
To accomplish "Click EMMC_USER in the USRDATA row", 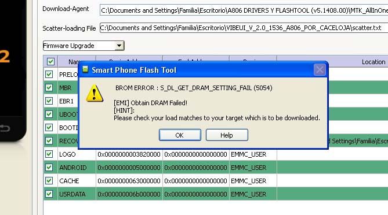I will point(249,194).
